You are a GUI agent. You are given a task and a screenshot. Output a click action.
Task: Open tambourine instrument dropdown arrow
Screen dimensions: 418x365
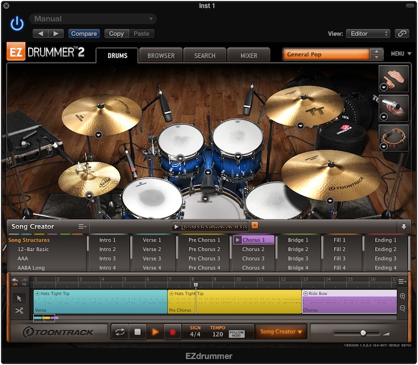tap(383, 147)
